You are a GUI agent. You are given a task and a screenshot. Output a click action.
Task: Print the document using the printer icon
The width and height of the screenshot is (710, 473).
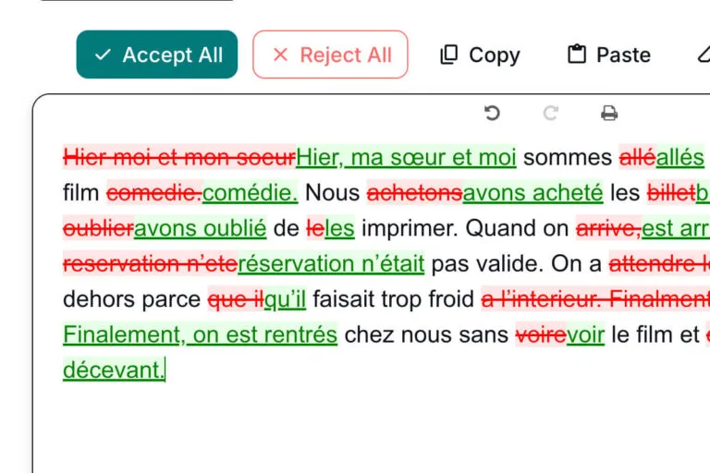pyautogui.click(x=608, y=114)
